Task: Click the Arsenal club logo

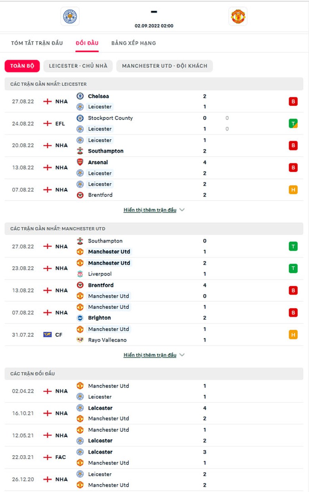Action: coord(80,162)
